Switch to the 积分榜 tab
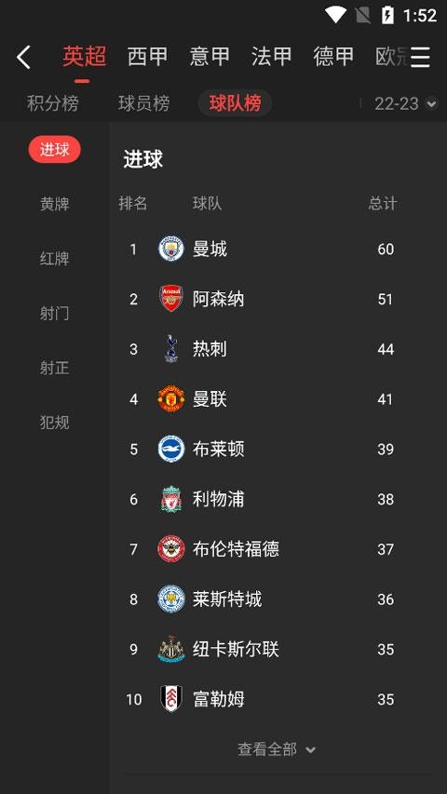Viewport: 447px width, 794px height. (53, 103)
